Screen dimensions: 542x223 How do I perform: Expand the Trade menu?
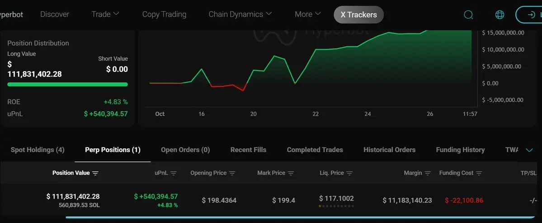(105, 14)
